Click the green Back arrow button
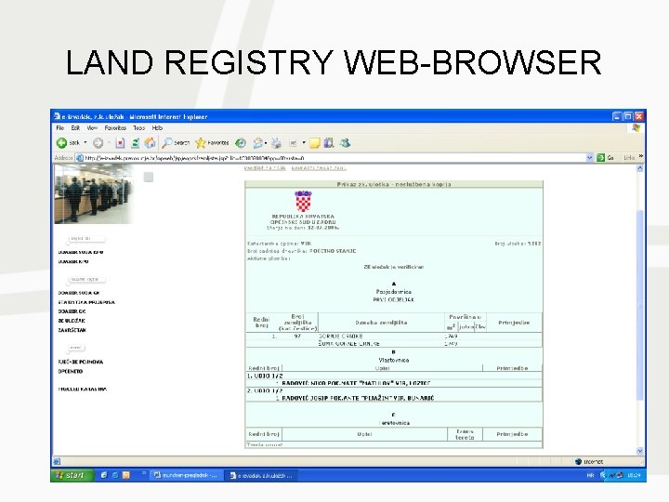Screen dimensions: 669x502 [62, 143]
